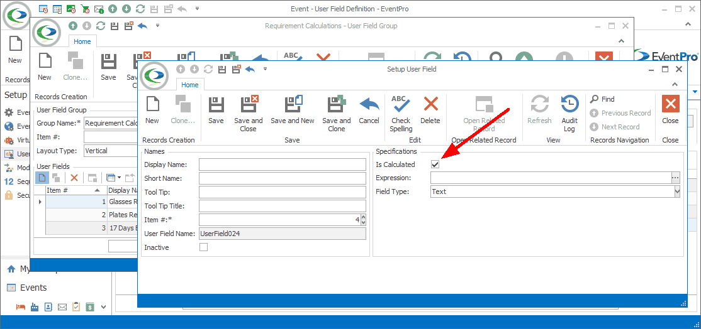The height and width of the screenshot is (329, 701).
Task: Select Home tab in User Field Group window
Action: (82, 41)
